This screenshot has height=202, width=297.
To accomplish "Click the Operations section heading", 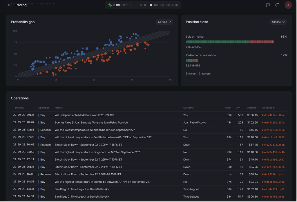I will tap(20, 98).
